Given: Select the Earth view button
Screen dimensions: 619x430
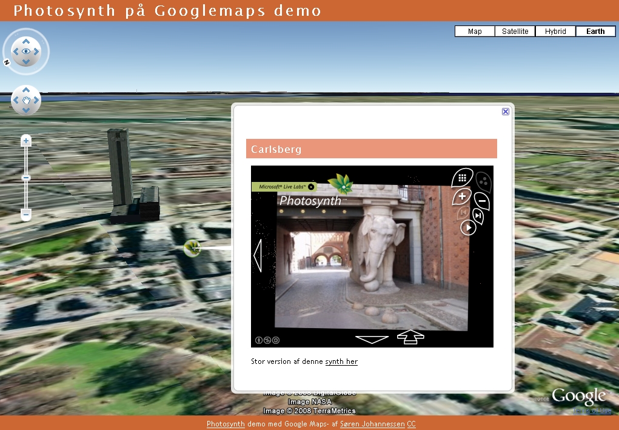Looking at the screenshot, I should [x=596, y=31].
